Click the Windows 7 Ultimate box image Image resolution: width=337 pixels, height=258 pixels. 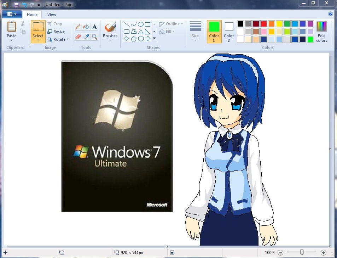(117, 136)
